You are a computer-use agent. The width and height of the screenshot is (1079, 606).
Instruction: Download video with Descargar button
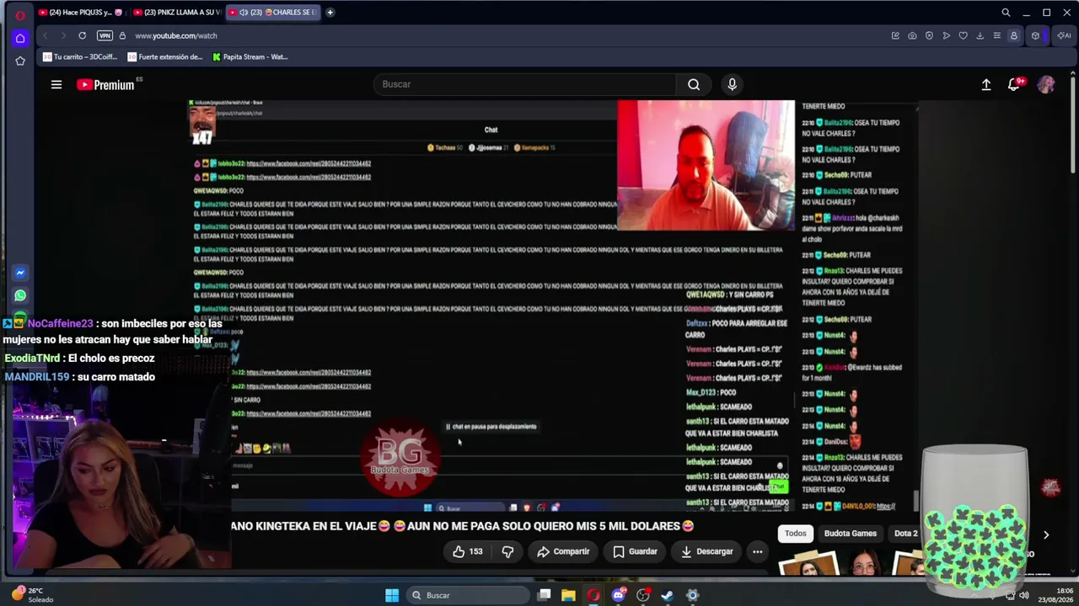click(x=706, y=551)
